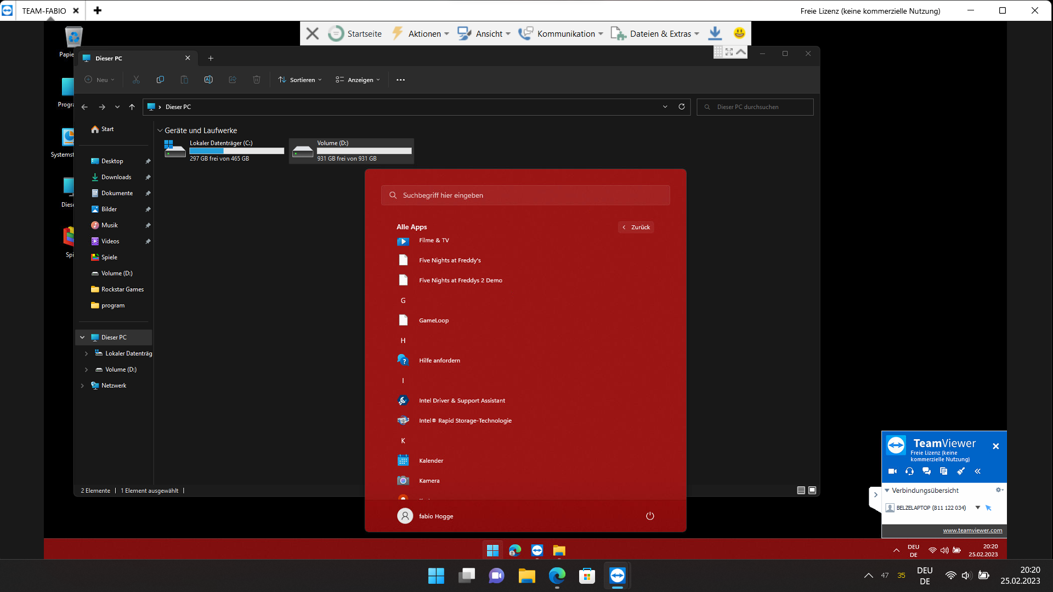Click the headset audio icon in TeamViewer panel

point(909,471)
